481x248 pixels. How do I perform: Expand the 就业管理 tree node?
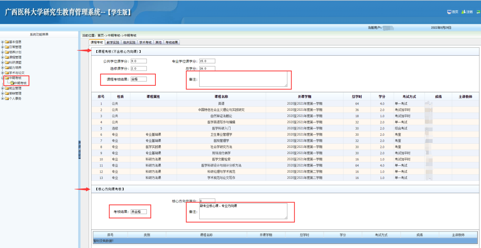pyautogui.click(x=3, y=88)
